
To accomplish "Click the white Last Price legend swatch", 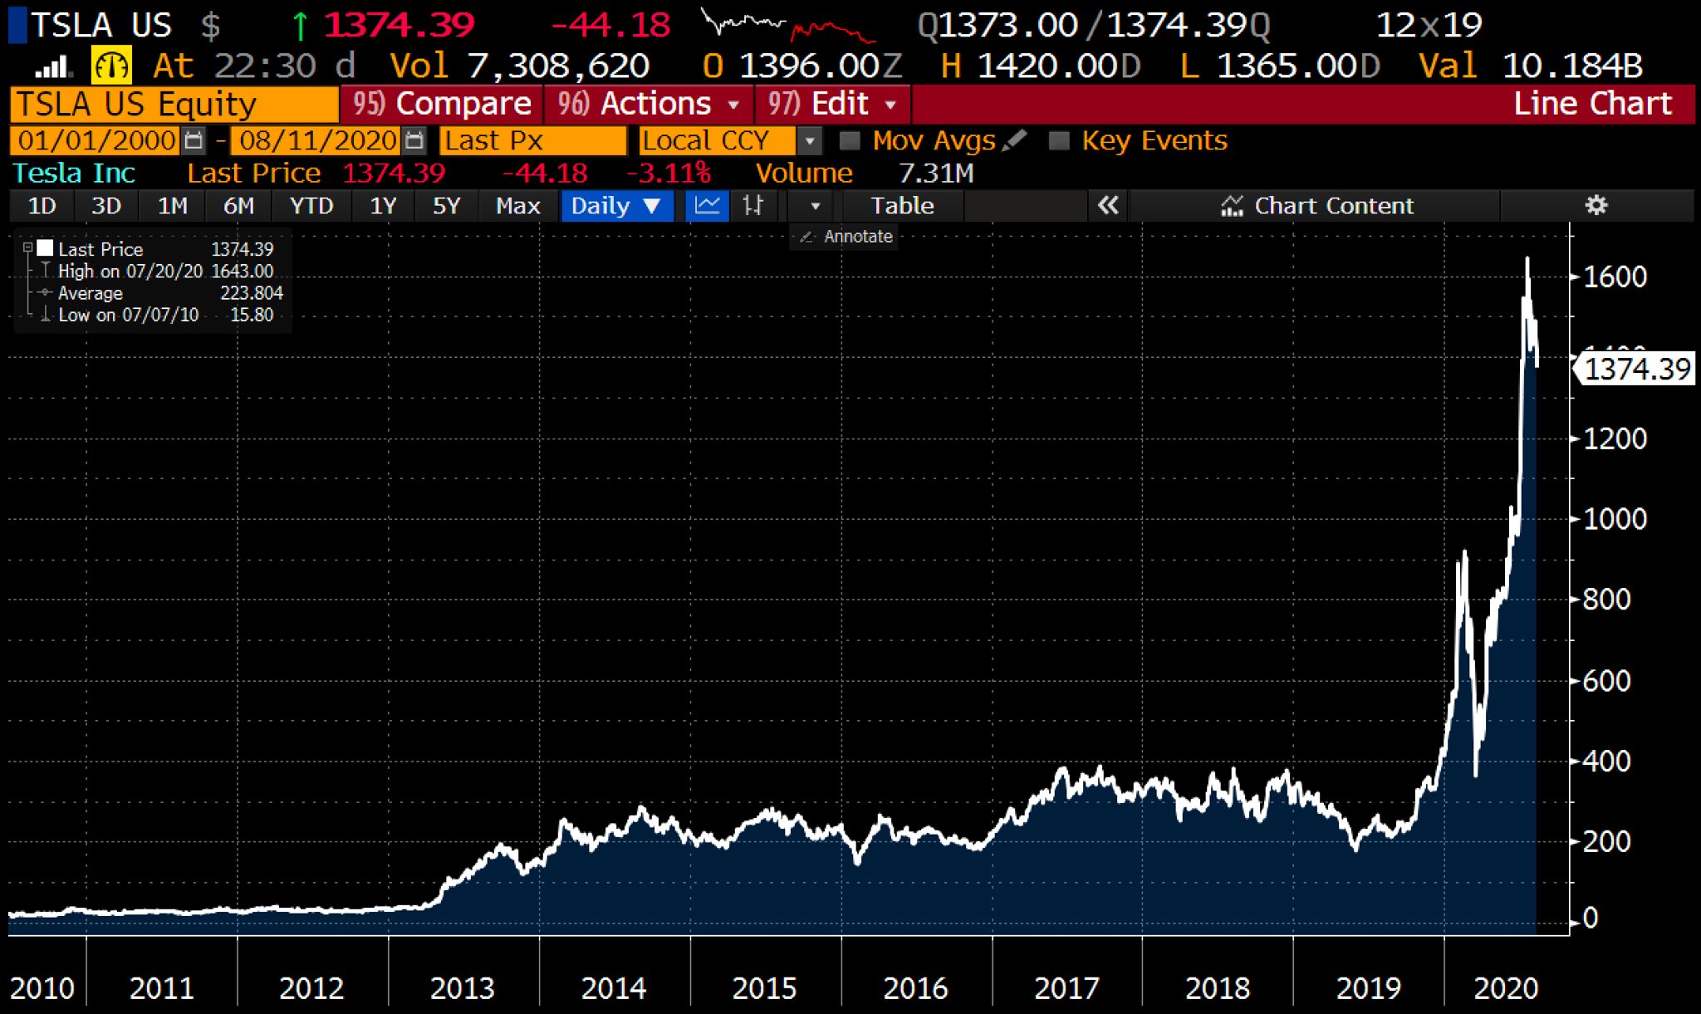I will coord(45,247).
